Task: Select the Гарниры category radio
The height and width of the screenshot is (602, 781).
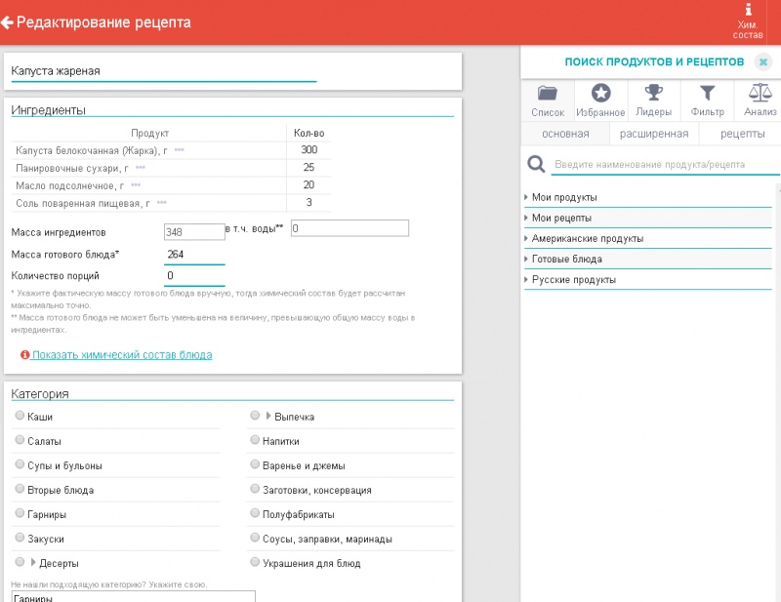Action: pyautogui.click(x=20, y=513)
